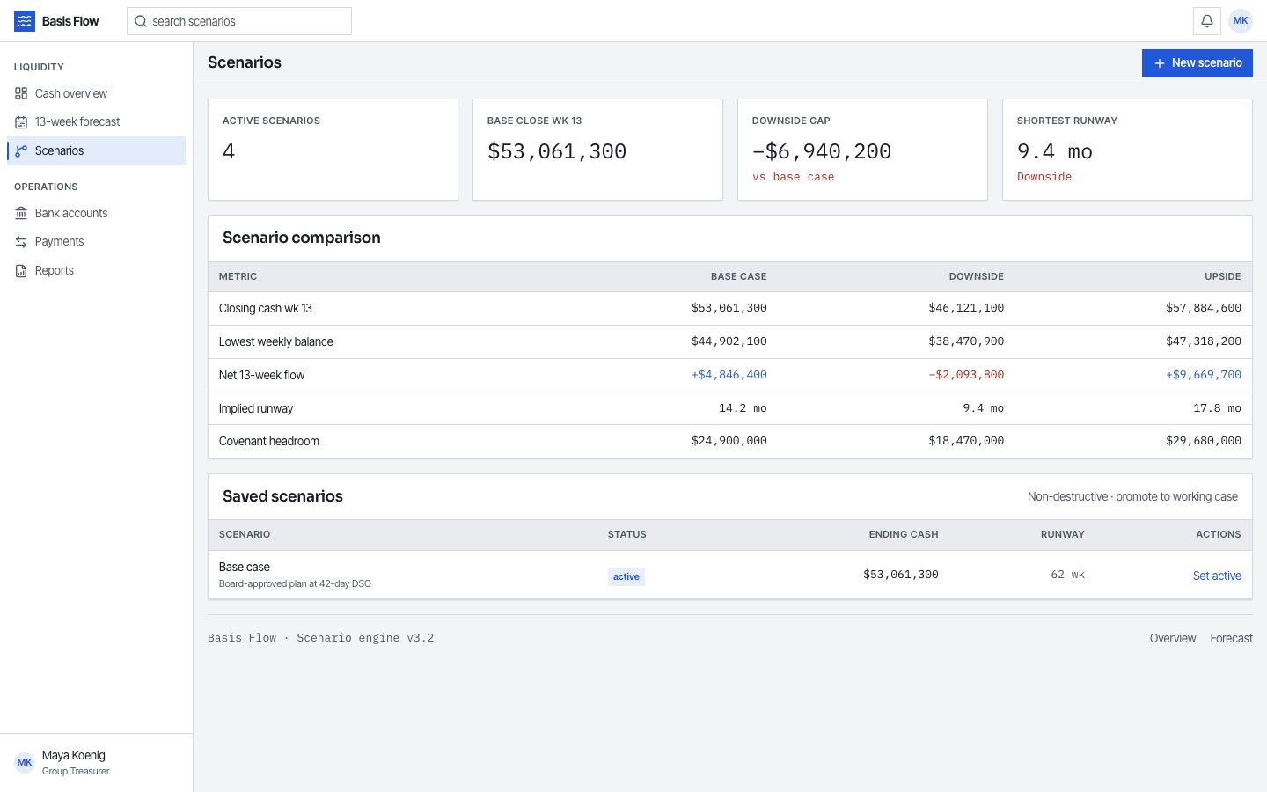
Task: Open Maya Koenig user profile name
Action: point(74,755)
